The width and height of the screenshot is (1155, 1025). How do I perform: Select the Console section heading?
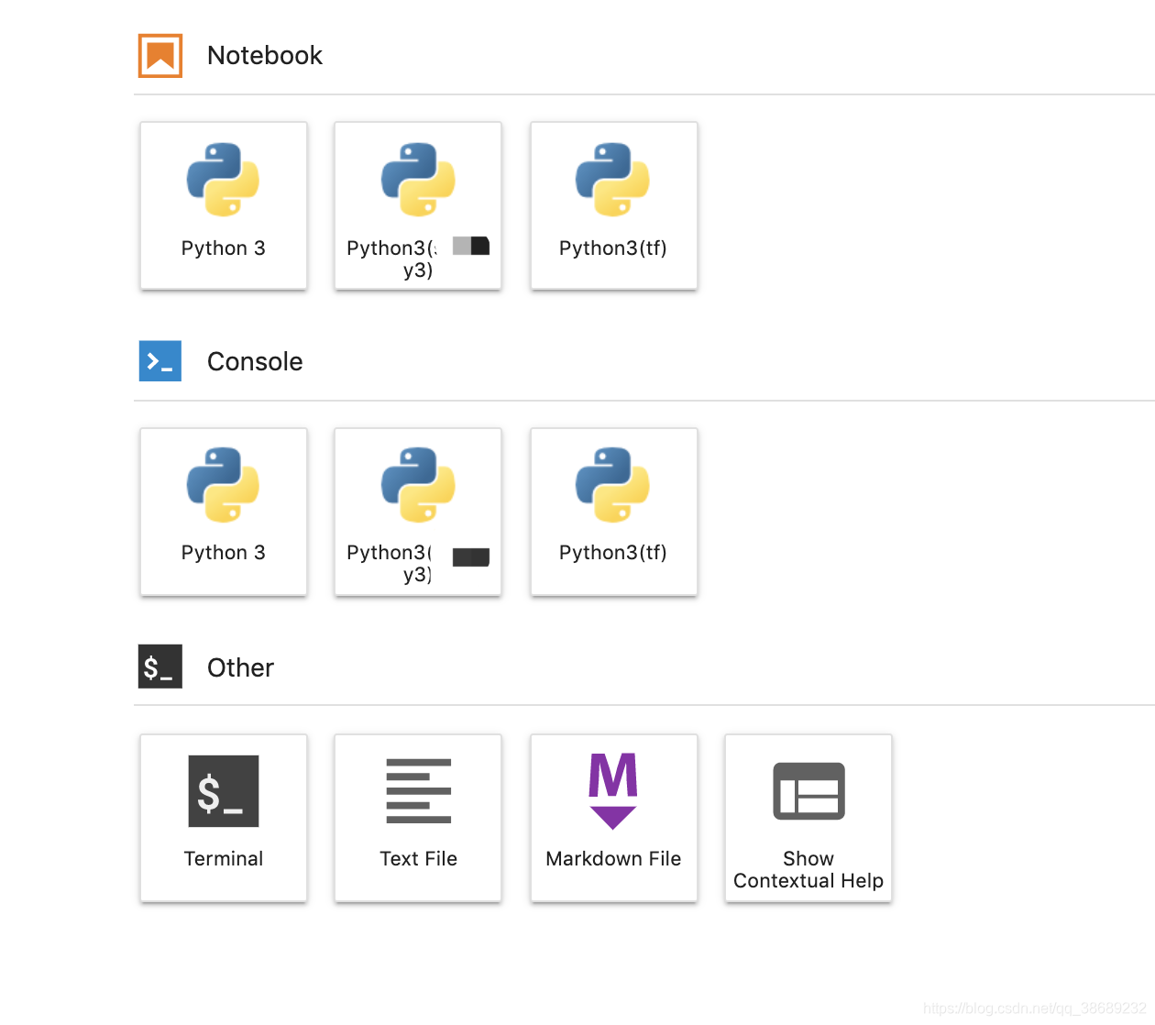pyautogui.click(x=255, y=361)
